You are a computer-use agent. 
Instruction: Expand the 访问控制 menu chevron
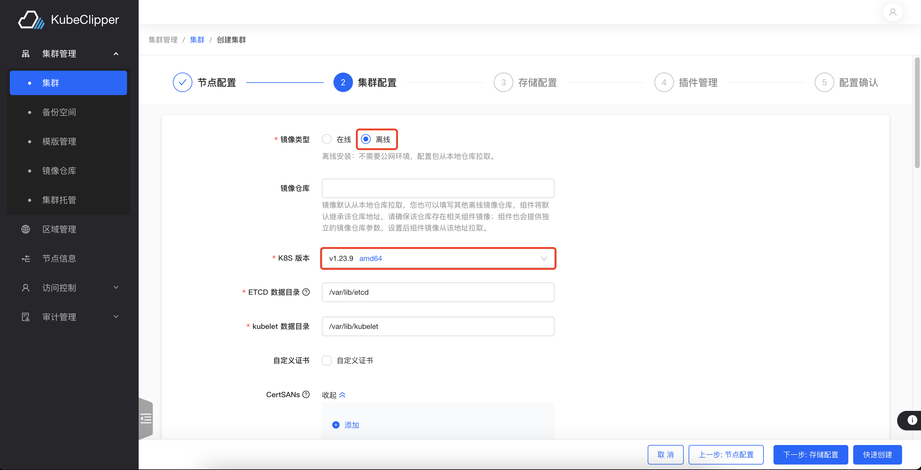[116, 288]
